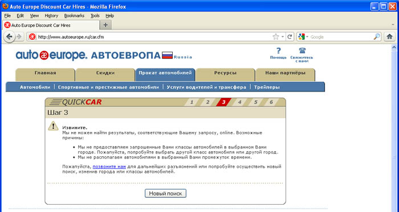Image resolution: width=399 pixels, height=212 pixels.
Task: Click the Auto Europe site icon in address bar
Action: tap(32, 37)
